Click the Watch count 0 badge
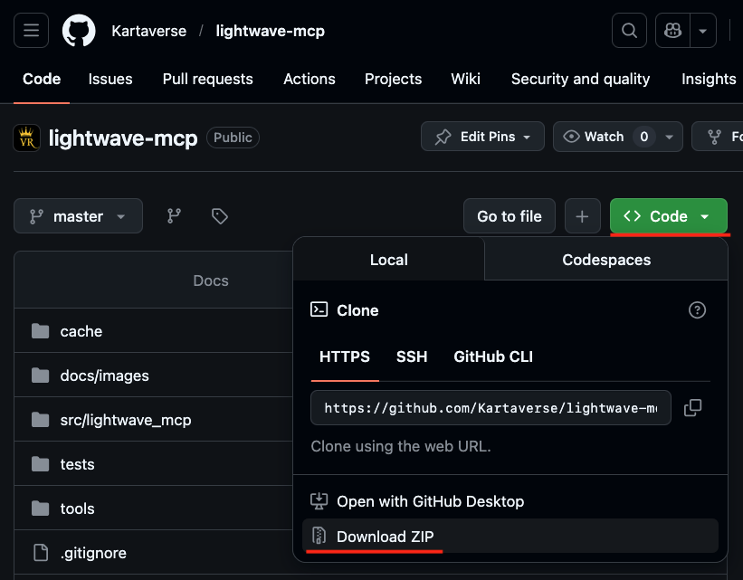Image resolution: width=743 pixels, height=580 pixels. click(x=644, y=137)
